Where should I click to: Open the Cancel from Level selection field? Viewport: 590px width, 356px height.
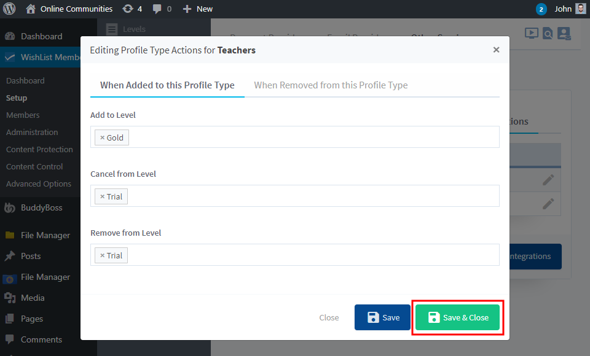(307, 196)
